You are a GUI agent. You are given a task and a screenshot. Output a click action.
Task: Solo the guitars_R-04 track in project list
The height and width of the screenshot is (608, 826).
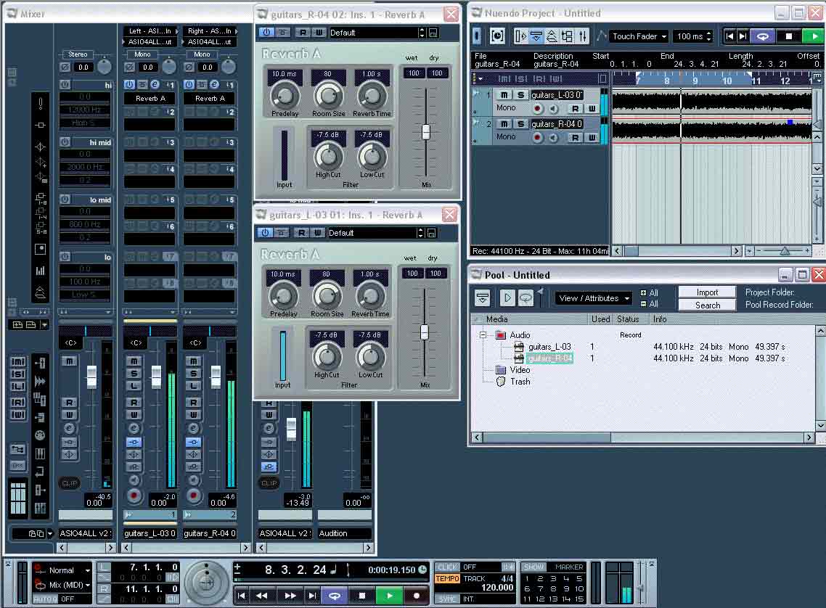tap(520, 124)
